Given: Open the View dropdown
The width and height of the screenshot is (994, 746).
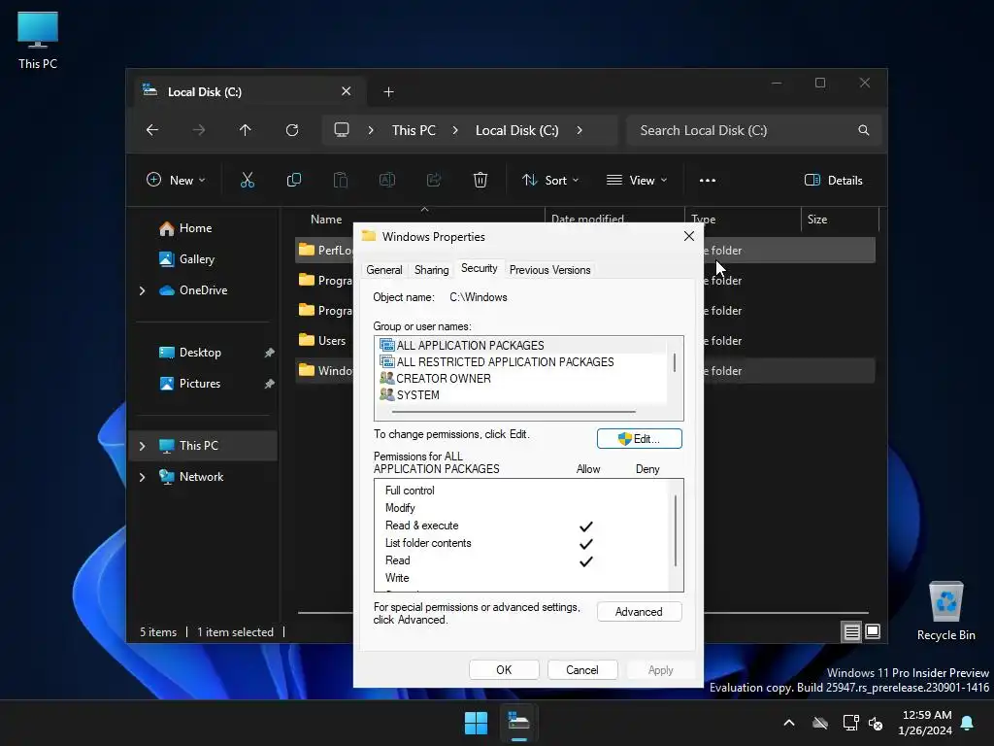Looking at the screenshot, I should click(x=637, y=180).
